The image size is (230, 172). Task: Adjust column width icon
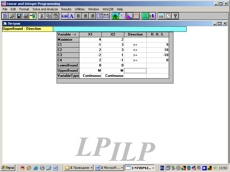[x=106, y=16]
